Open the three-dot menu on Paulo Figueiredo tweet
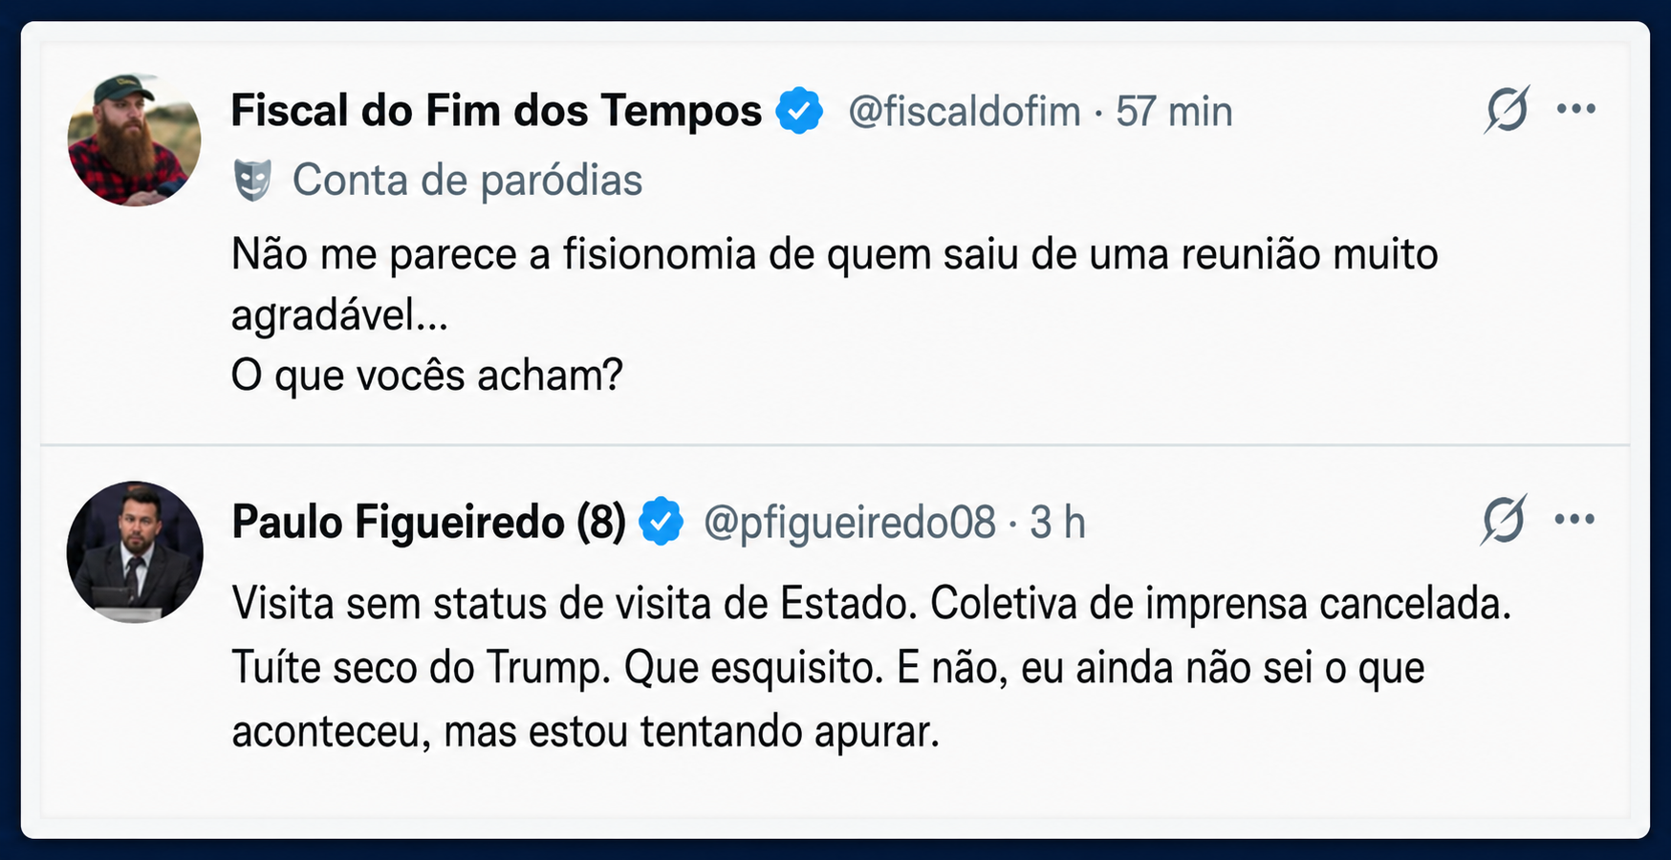This screenshot has width=1671, height=860. tap(1574, 519)
